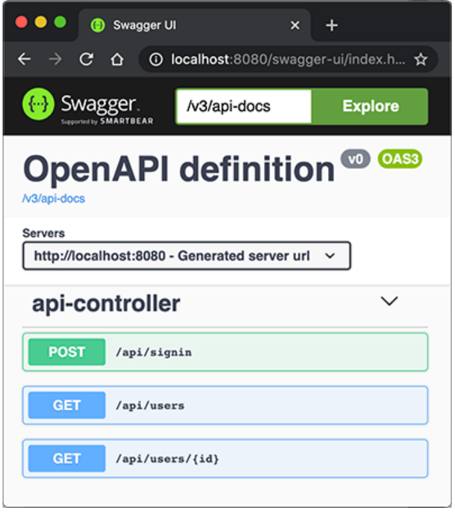The image size is (455, 513).
Task: Click the green Swagger logo icon
Action: tap(39, 104)
